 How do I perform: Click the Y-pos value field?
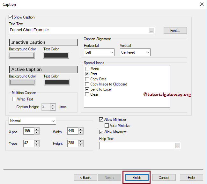pyautogui.click(x=29, y=143)
